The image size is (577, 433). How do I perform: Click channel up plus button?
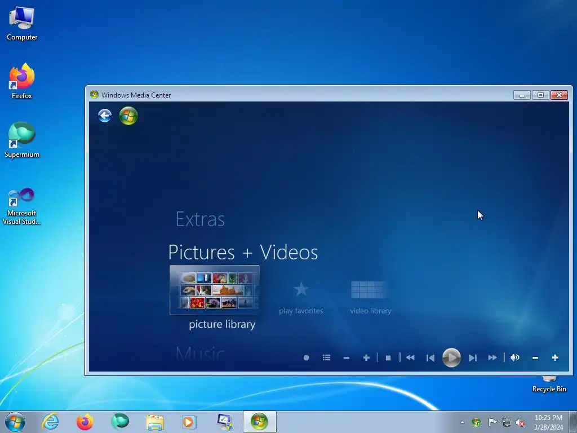[366, 357]
